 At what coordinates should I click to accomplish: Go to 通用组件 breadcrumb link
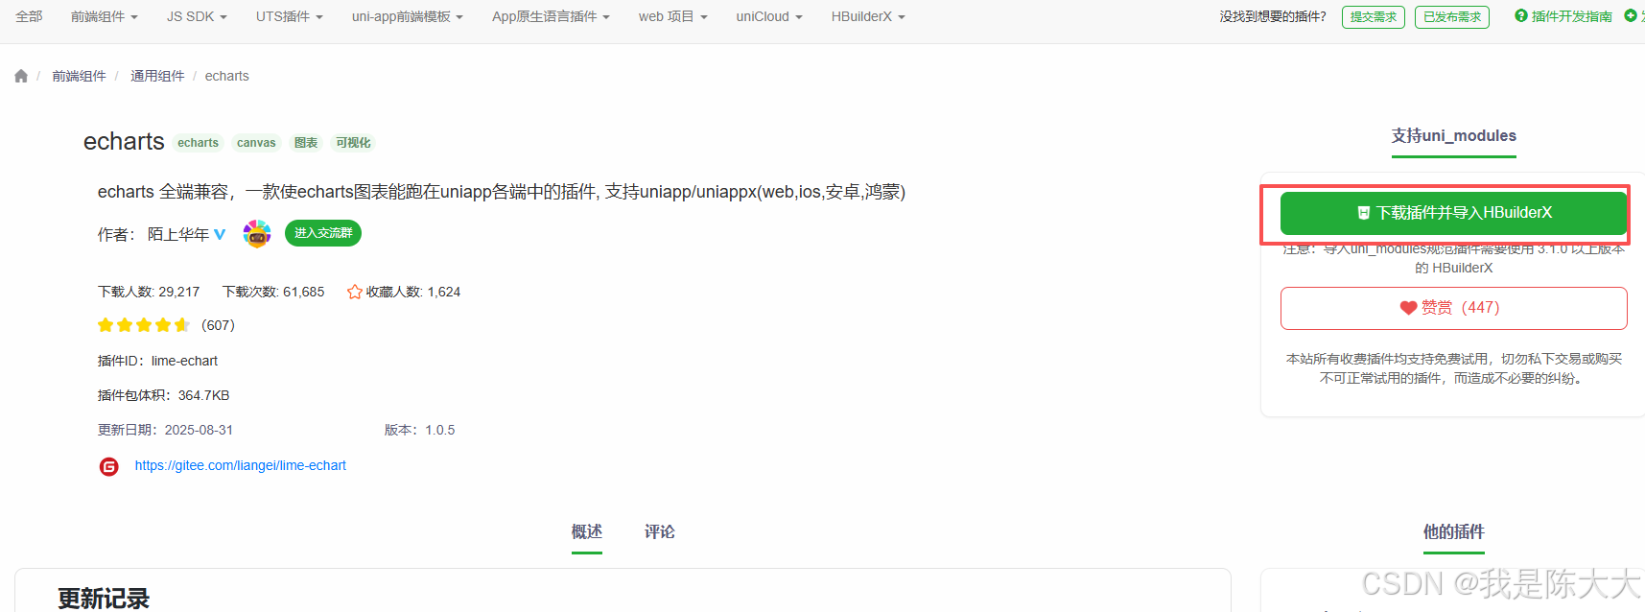(157, 76)
